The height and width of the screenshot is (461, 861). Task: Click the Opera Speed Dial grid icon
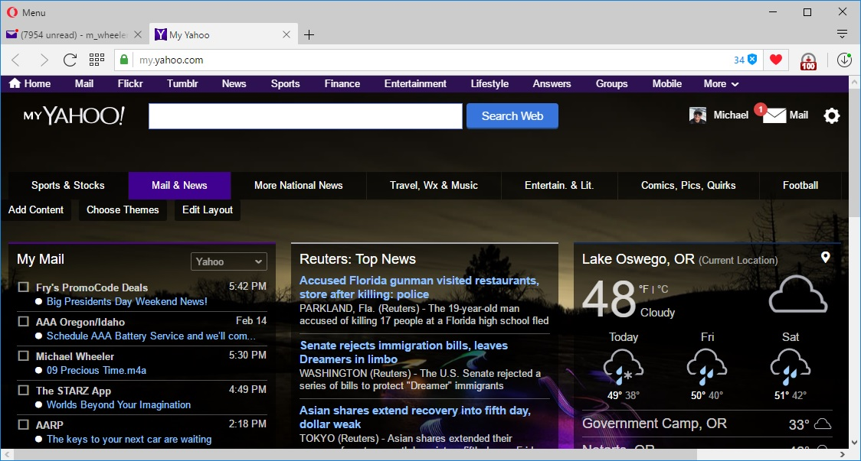click(x=97, y=60)
